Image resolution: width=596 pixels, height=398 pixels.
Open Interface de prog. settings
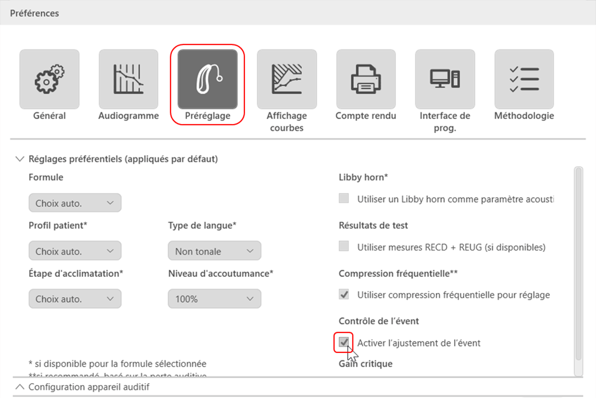tap(445, 78)
